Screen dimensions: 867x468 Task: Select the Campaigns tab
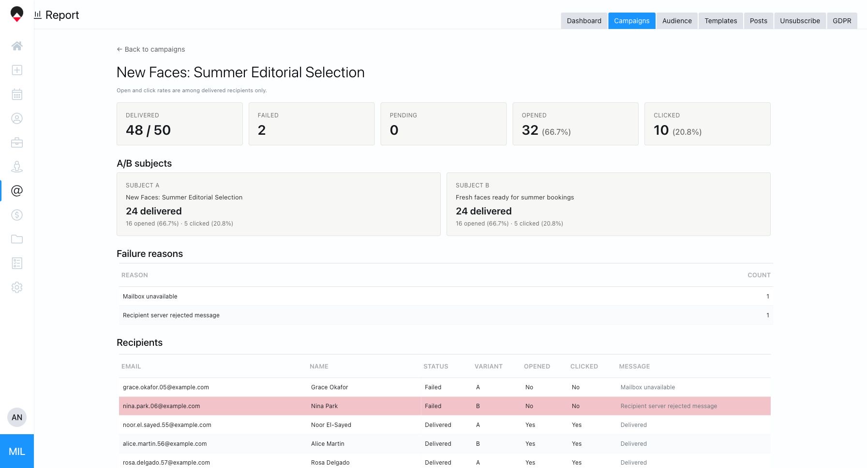click(632, 21)
